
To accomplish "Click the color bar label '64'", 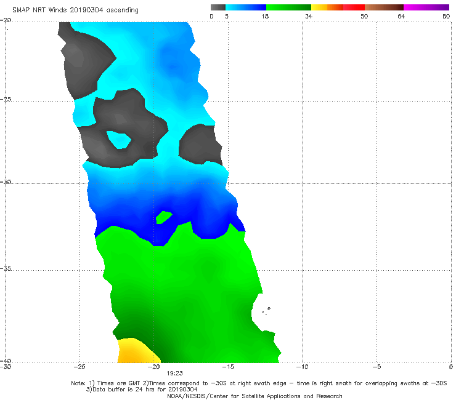I will (x=401, y=17).
